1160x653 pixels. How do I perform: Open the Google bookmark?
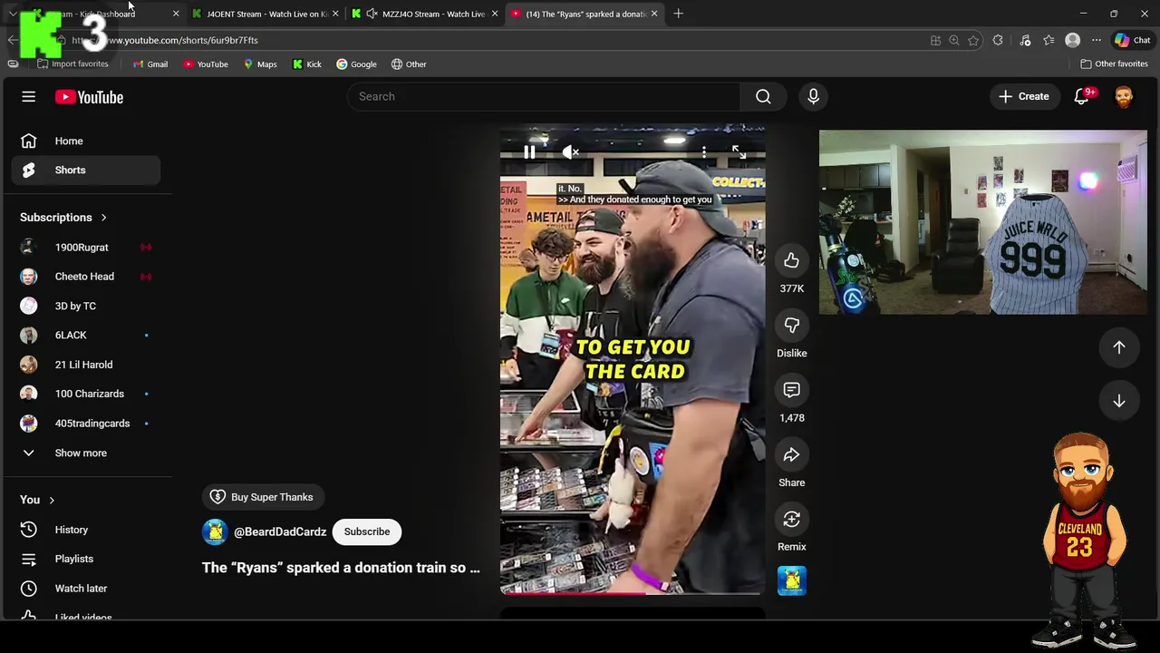(356, 64)
